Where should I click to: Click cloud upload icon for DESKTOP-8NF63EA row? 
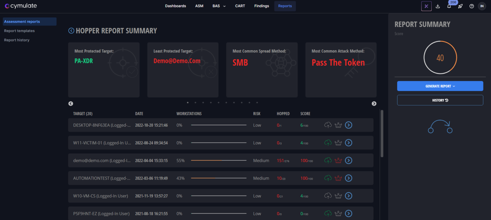click(x=328, y=125)
